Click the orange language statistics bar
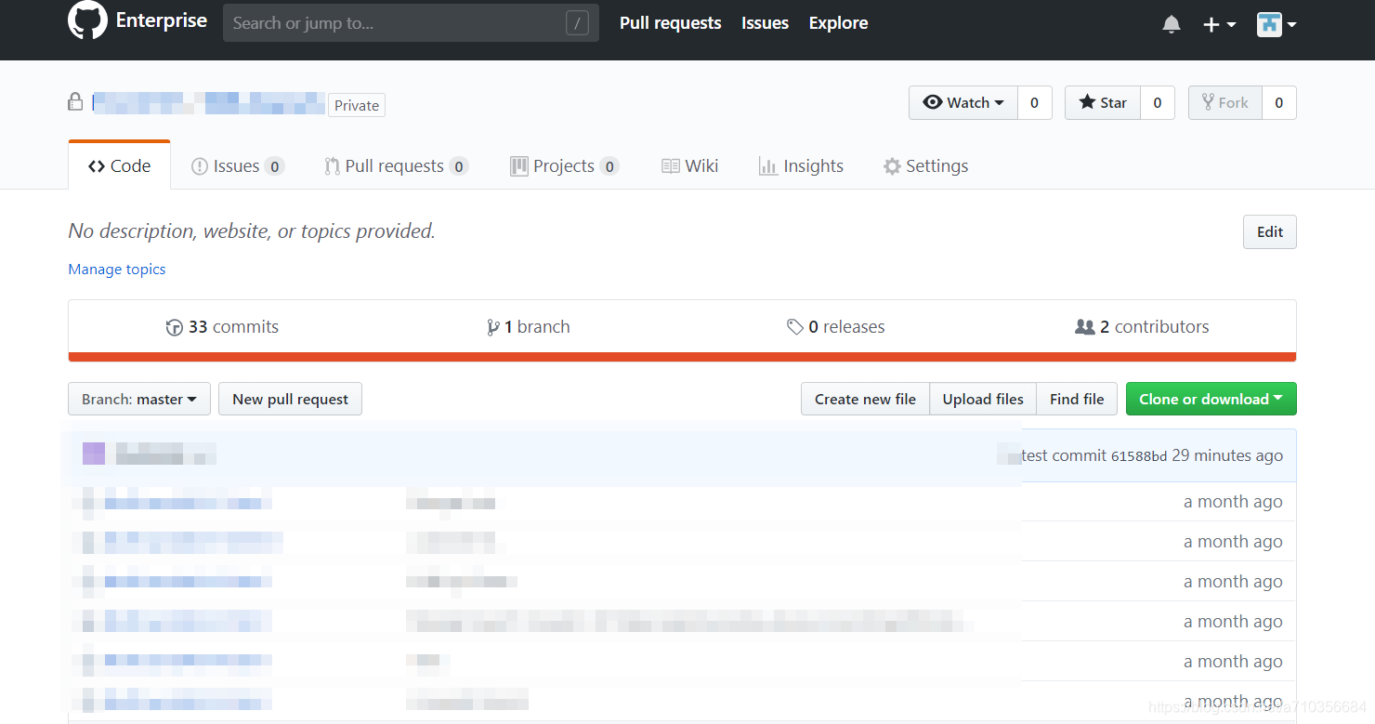Viewport: 1375px width, 724px height. (681, 357)
